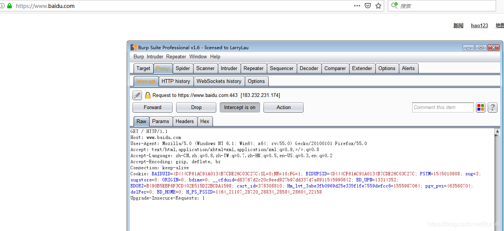This screenshot has width=504, height=231.
Task: Open the highlight color picker icon
Action: tap(480, 108)
